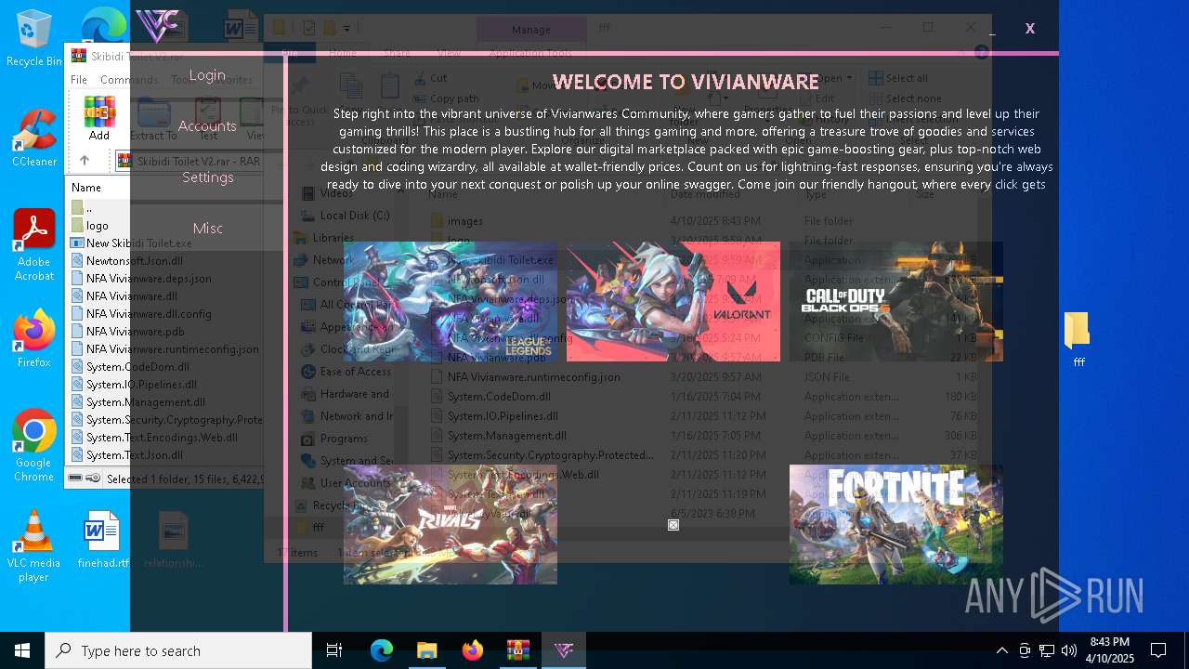The image size is (1189, 669).
Task: Switch to WinRAR from the taskbar
Action: [x=517, y=650]
